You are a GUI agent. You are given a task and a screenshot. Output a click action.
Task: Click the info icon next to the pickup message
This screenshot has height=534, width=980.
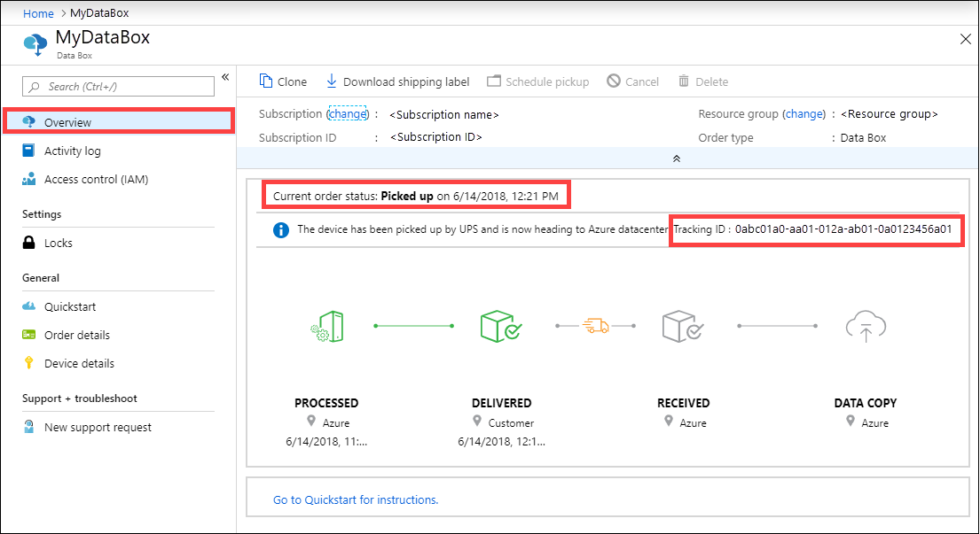pos(281,229)
